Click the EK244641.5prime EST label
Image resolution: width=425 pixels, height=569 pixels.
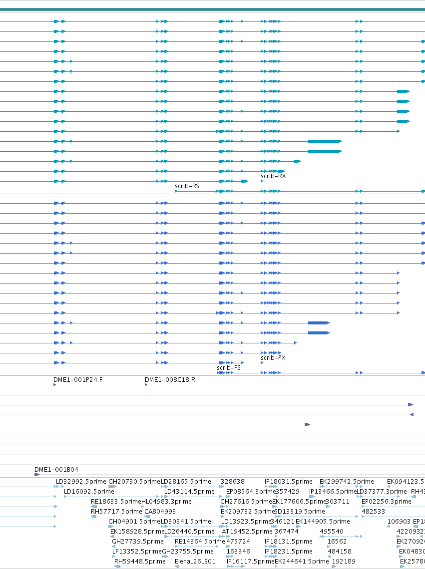(302, 562)
